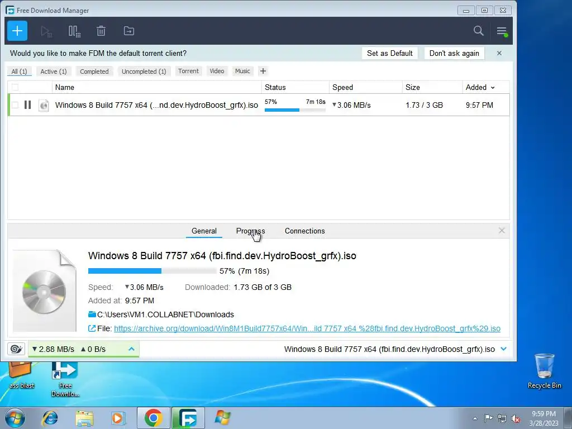The height and width of the screenshot is (429, 572).
Task: Tick the select-all checkbox in header
Action: coord(15,87)
